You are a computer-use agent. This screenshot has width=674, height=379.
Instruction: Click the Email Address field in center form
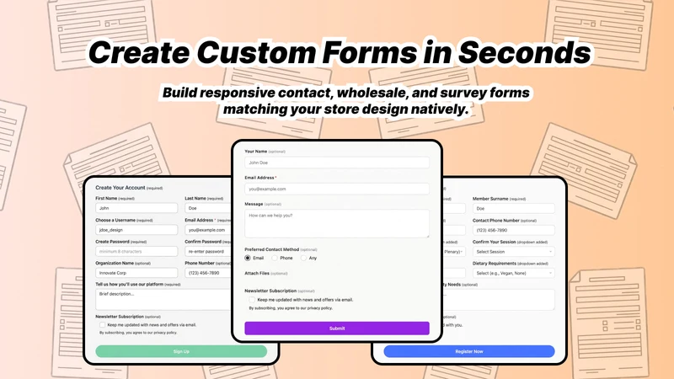pyautogui.click(x=336, y=189)
